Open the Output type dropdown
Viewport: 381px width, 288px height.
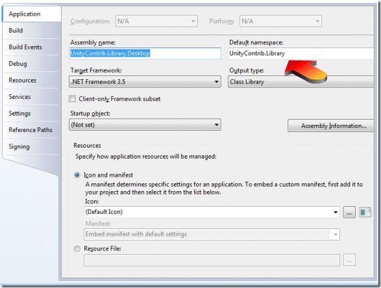coord(301,81)
